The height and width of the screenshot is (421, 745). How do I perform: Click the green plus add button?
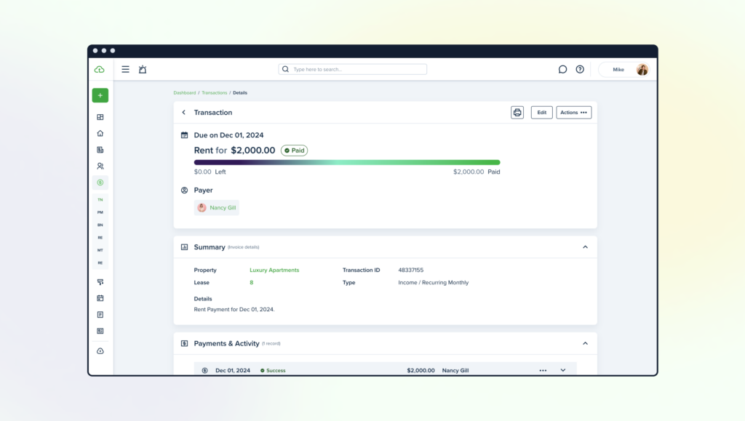(x=100, y=95)
